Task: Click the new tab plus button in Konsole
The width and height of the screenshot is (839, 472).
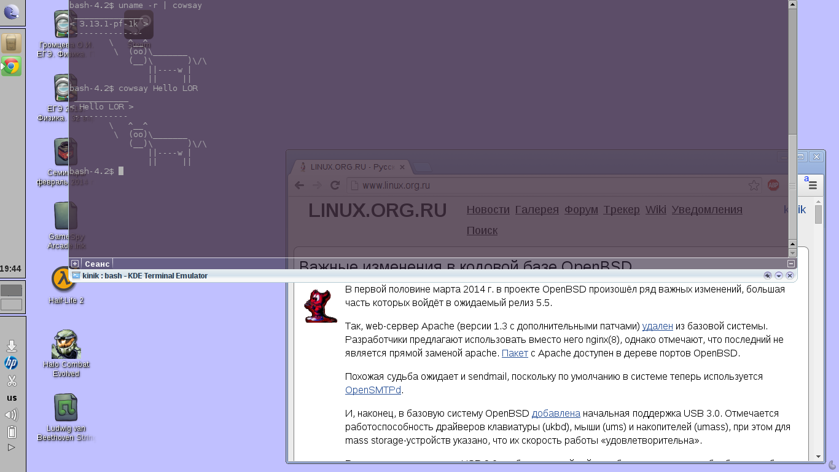Action: [75, 264]
